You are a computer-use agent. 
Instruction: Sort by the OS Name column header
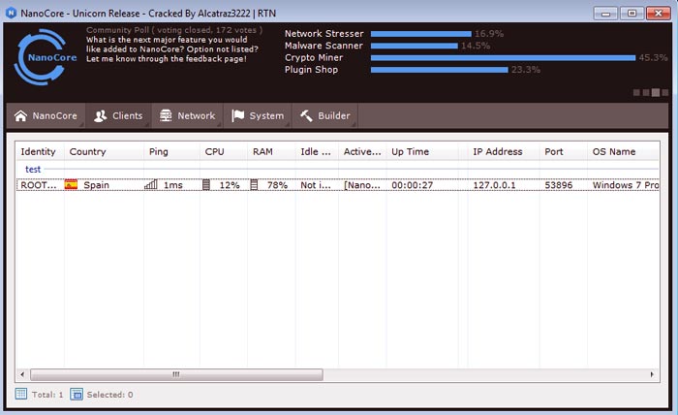click(623, 151)
